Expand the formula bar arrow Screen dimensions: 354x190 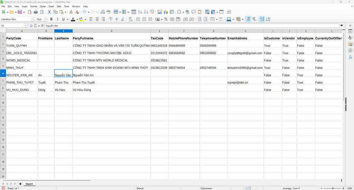(x=342, y=26)
